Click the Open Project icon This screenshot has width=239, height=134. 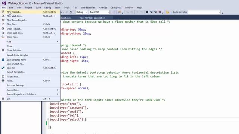(x=3, y=29)
